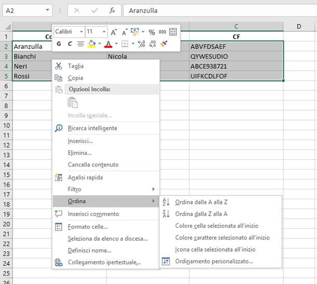Click the formula bar showing Aranzulla
Screen dimensions: 317x284
220,10
